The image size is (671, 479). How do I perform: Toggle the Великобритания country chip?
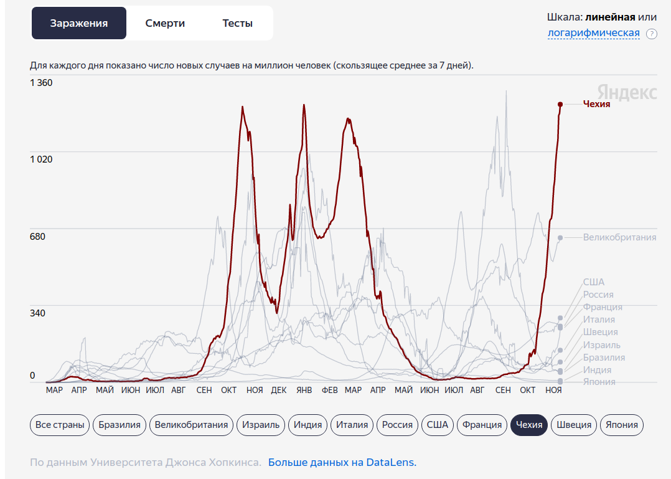pyautogui.click(x=191, y=425)
